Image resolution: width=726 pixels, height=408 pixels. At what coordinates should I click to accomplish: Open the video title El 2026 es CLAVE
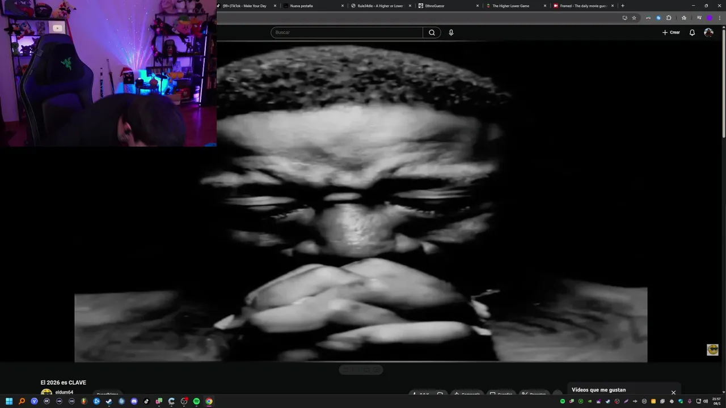coord(64,382)
